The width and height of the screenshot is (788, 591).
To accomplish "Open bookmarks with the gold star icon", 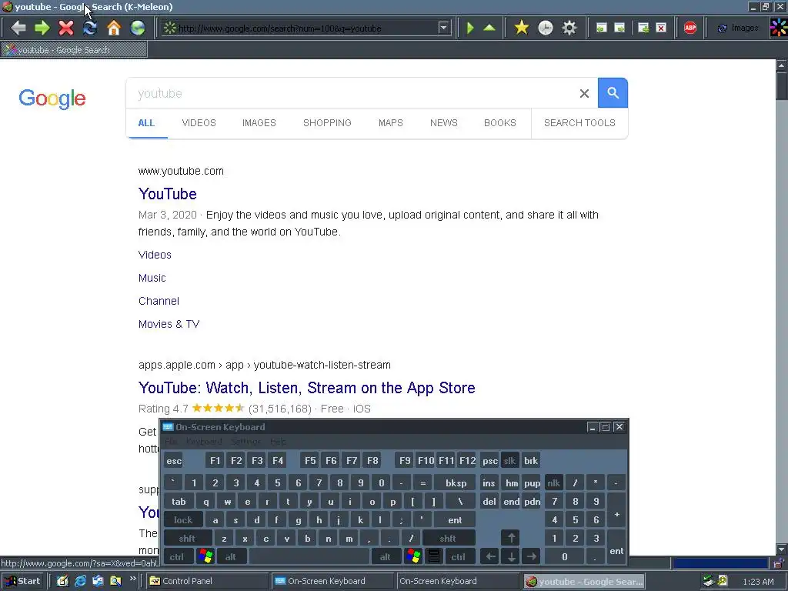I will tap(522, 28).
